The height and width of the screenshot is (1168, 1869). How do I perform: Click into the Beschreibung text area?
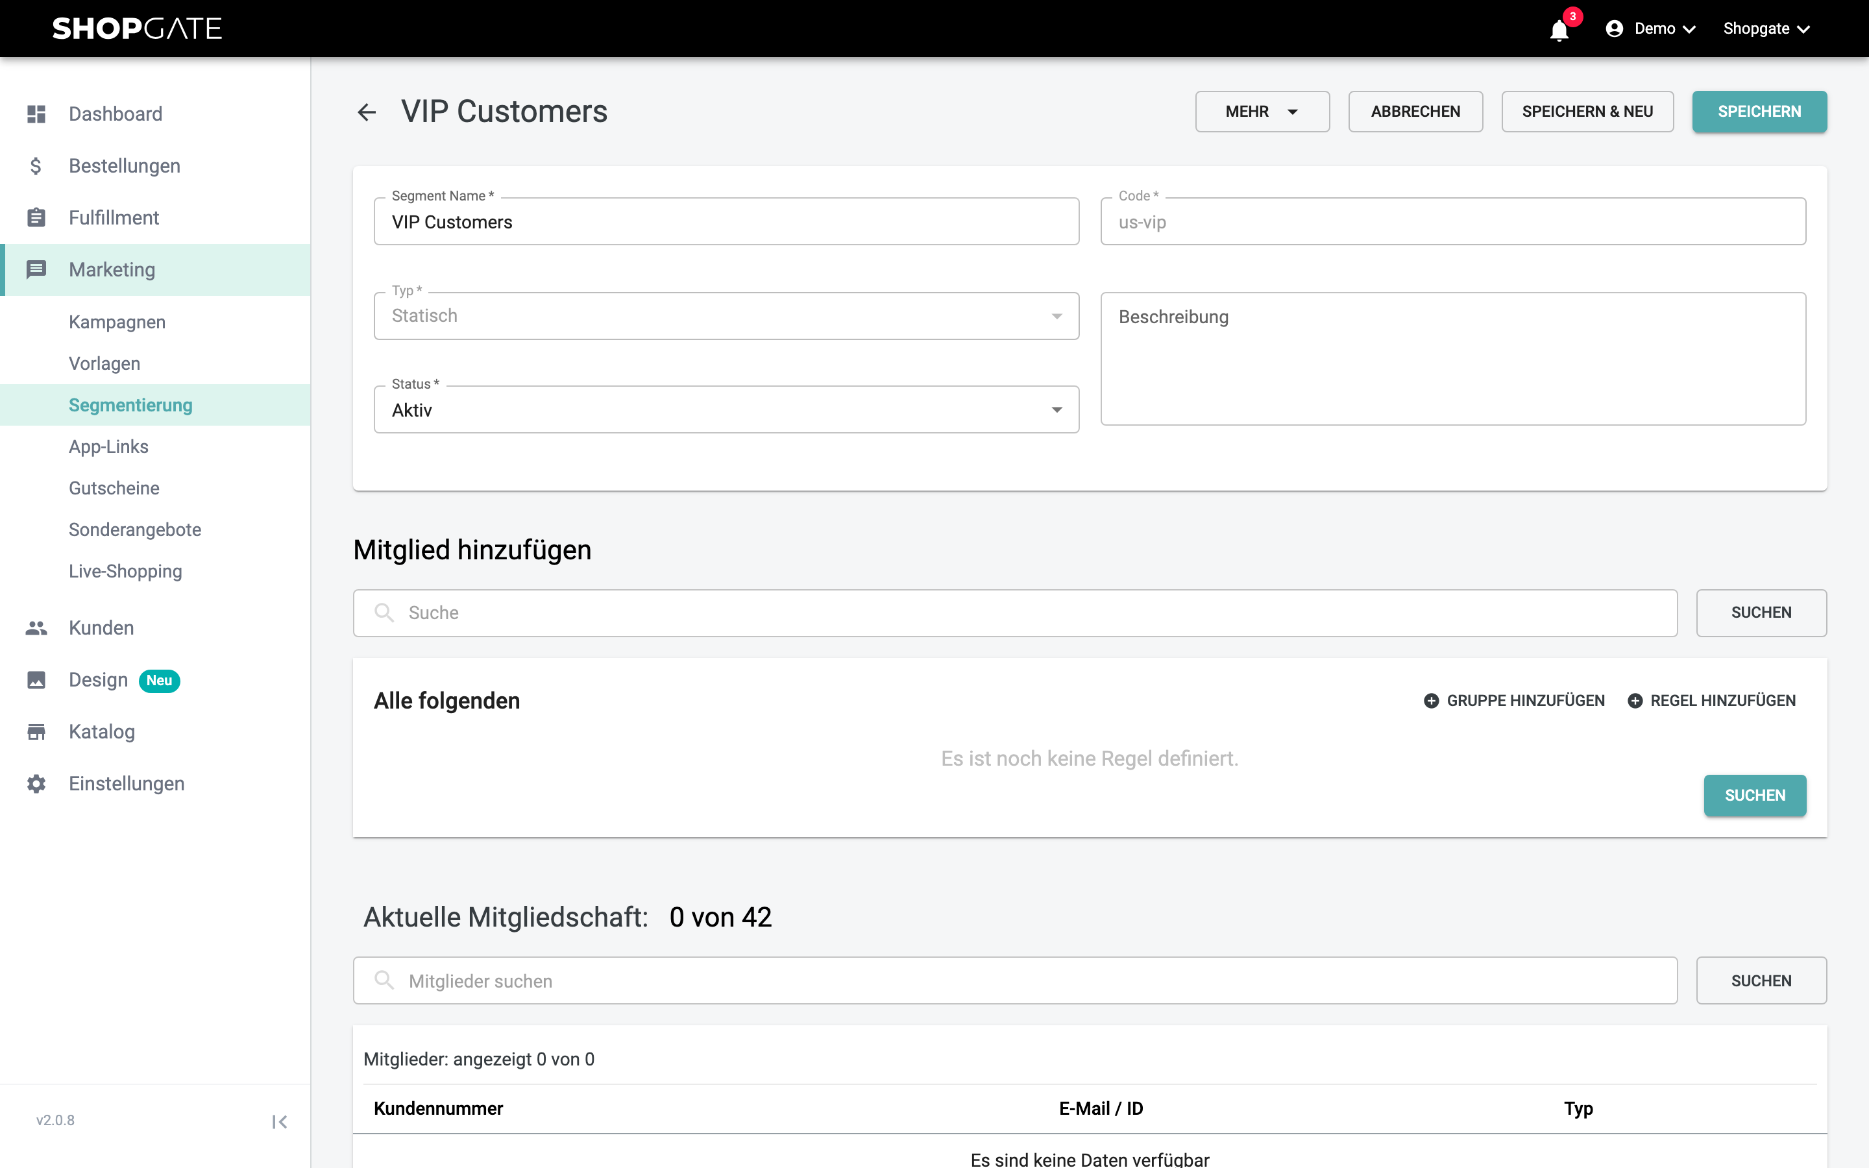click(x=1453, y=358)
